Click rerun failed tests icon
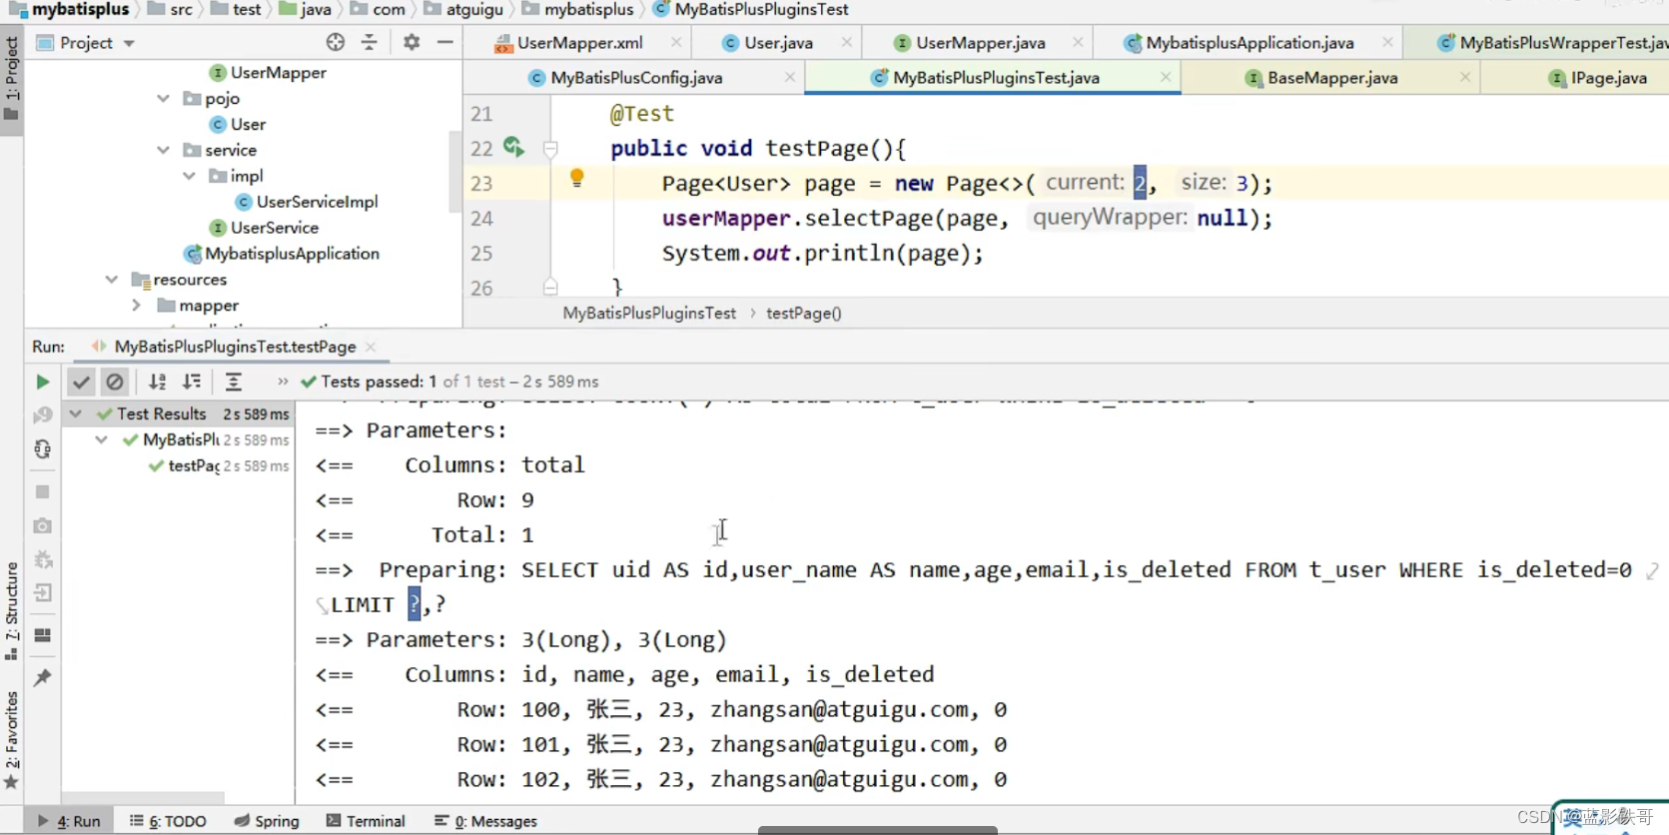This screenshot has width=1669, height=835. click(42, 415)
